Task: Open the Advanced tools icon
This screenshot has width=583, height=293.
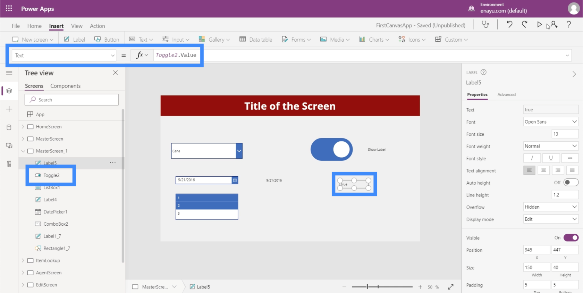Action: [x=9, y=164]
